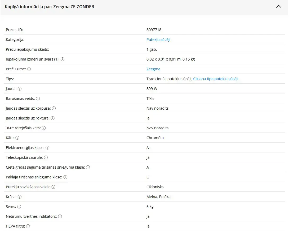
Task: Click info icon beside Krāsa
Action: [x=20, y=197]
